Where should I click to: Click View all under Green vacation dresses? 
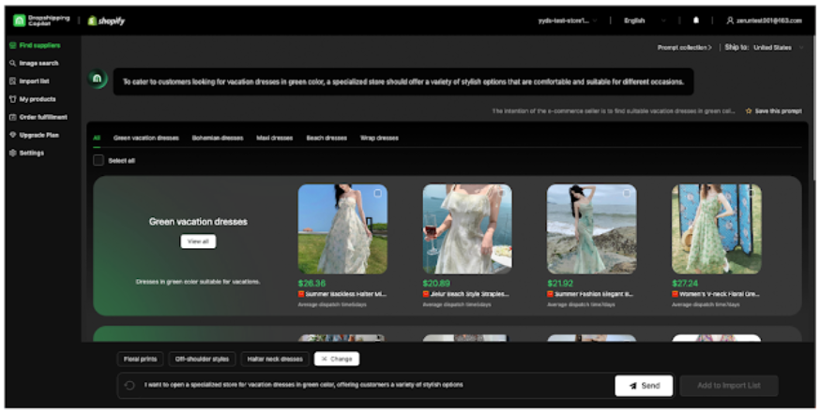(x=198, y=242)
